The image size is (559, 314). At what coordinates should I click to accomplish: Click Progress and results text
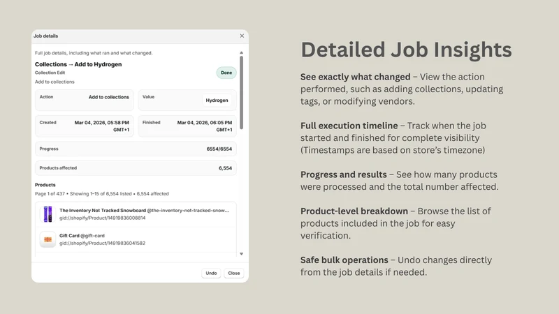[x=343, y=174]
